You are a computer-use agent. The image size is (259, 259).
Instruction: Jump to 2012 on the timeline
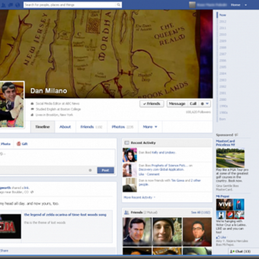223,21
